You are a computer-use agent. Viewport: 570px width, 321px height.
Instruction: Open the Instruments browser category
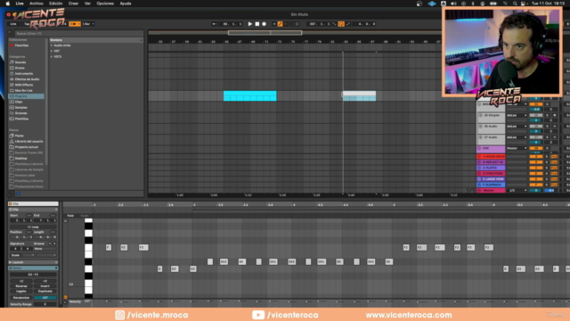tap(24, 73)
